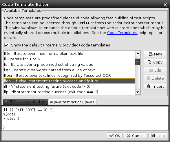170x142 pixels.
Task: Click inside the template code text area
Action: pyautogui.click(x=85, y=118)
